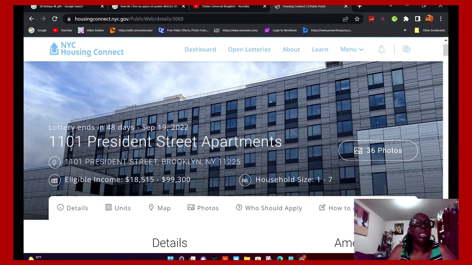Screen dimensions: 472x265
Task: Open a new tab with the plus button
Action: coord(360,6)
